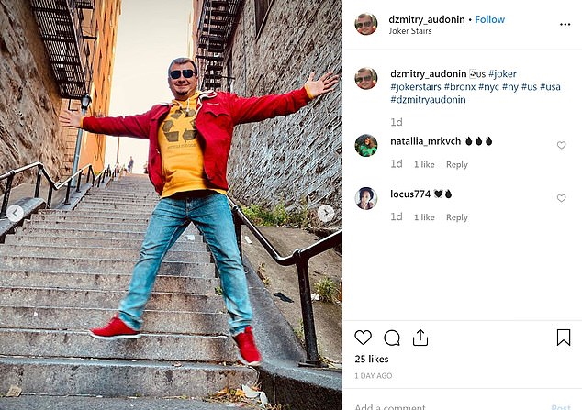
Task: Follow dzmitry_audonin
Action: coord(489,19)
